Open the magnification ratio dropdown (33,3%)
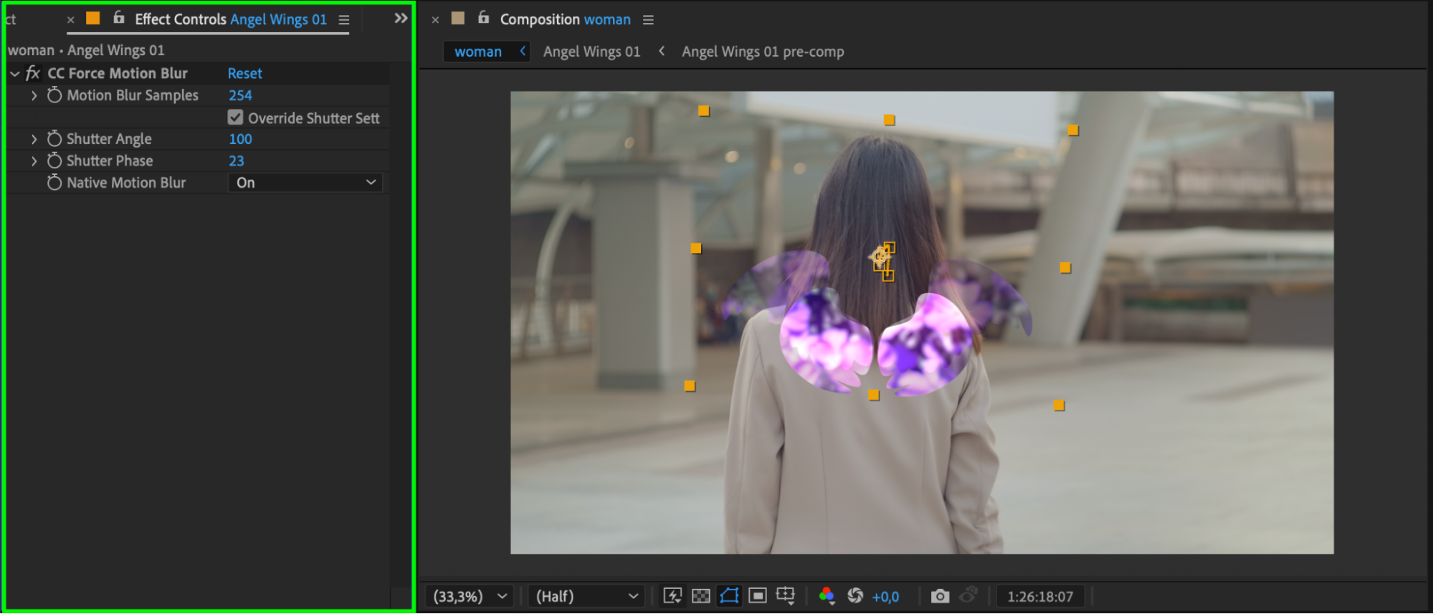Image resolution: width=1433 pixels, height=614 pixels. [x=470, y=596]
